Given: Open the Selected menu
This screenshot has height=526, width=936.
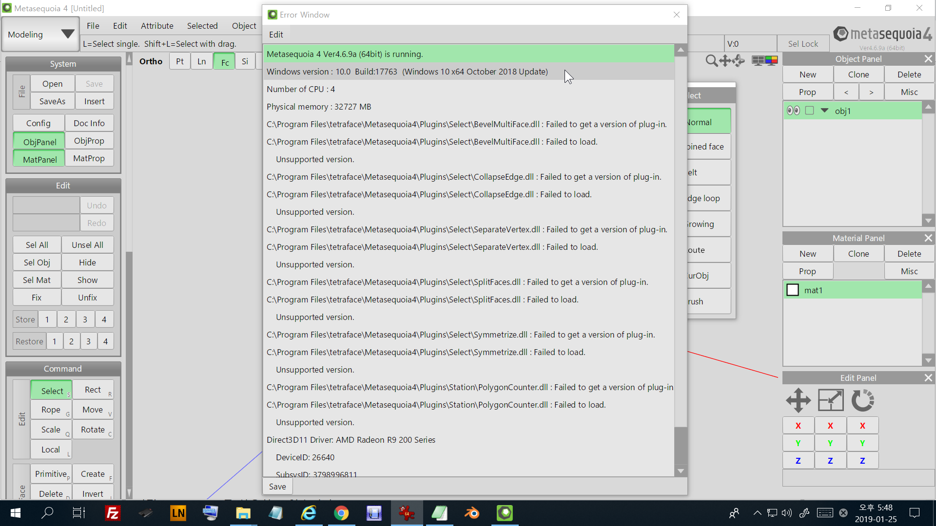Looking at the screenshot, I should [x=202, y=26].
